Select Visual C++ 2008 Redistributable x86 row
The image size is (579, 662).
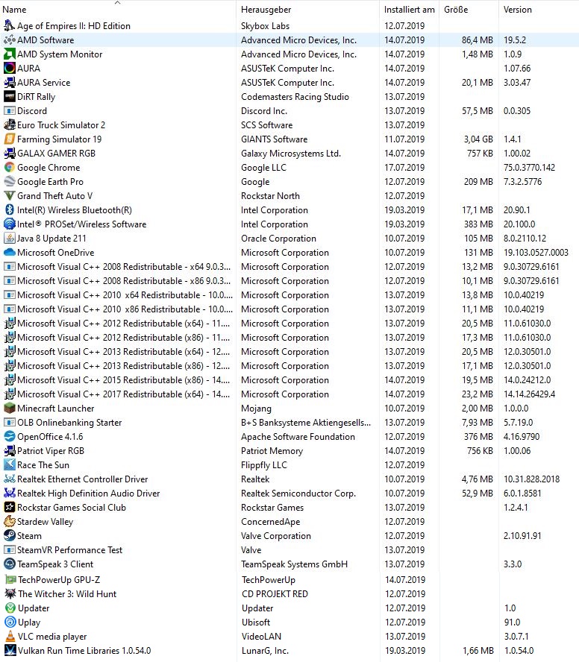point(289,281)
